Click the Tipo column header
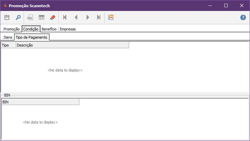 tap(9, 45)
